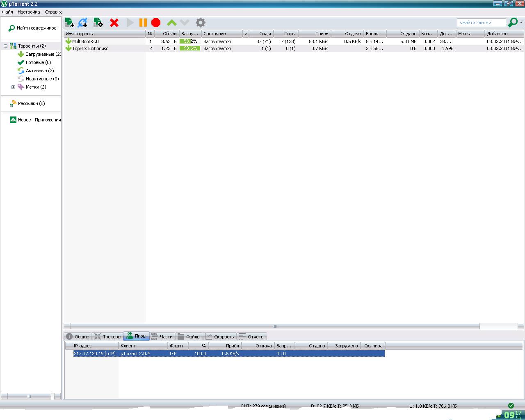
Task: Click the Add Torrent toolbar icon
Action: 69,23
